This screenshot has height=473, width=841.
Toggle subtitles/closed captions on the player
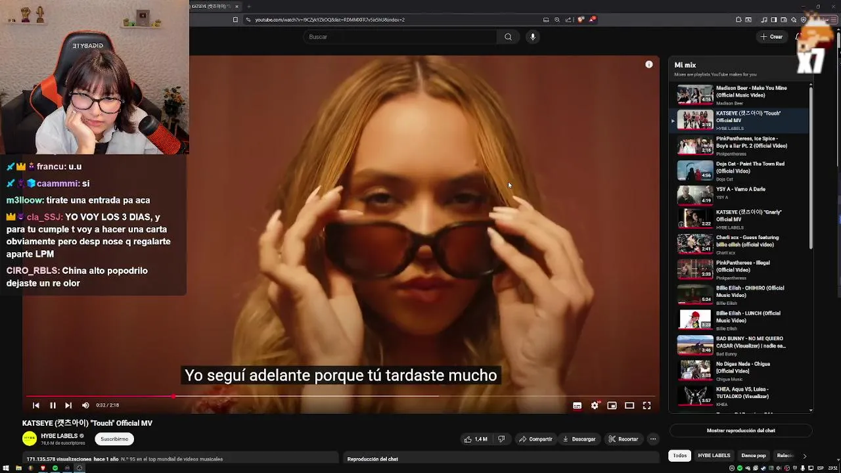pos(577,405)
